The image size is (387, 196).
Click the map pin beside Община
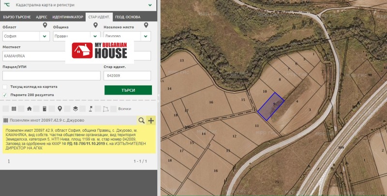pos(96,26)
